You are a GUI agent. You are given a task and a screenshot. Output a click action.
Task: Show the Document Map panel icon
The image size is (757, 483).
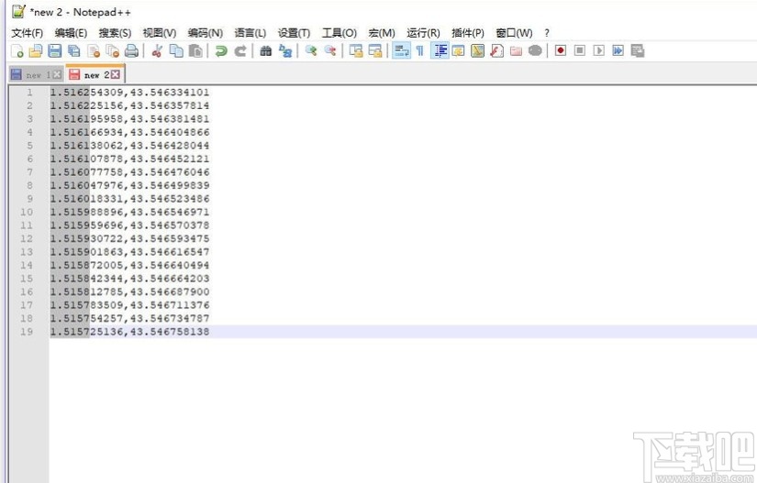pyautogui.click(x=477, y=50)
